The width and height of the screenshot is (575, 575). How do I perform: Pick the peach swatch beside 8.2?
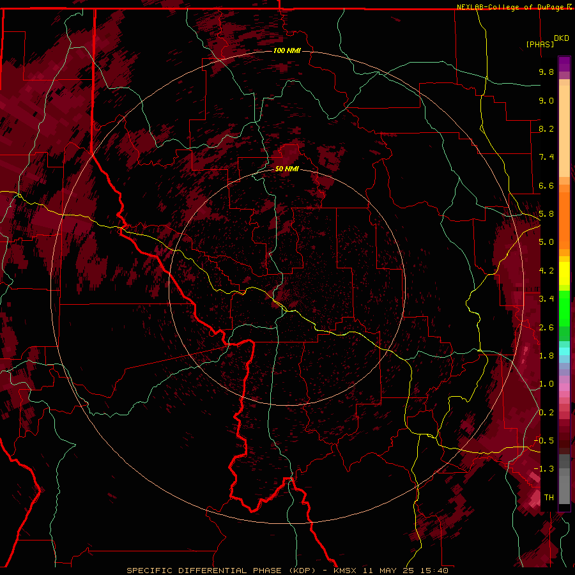(564, 131)
